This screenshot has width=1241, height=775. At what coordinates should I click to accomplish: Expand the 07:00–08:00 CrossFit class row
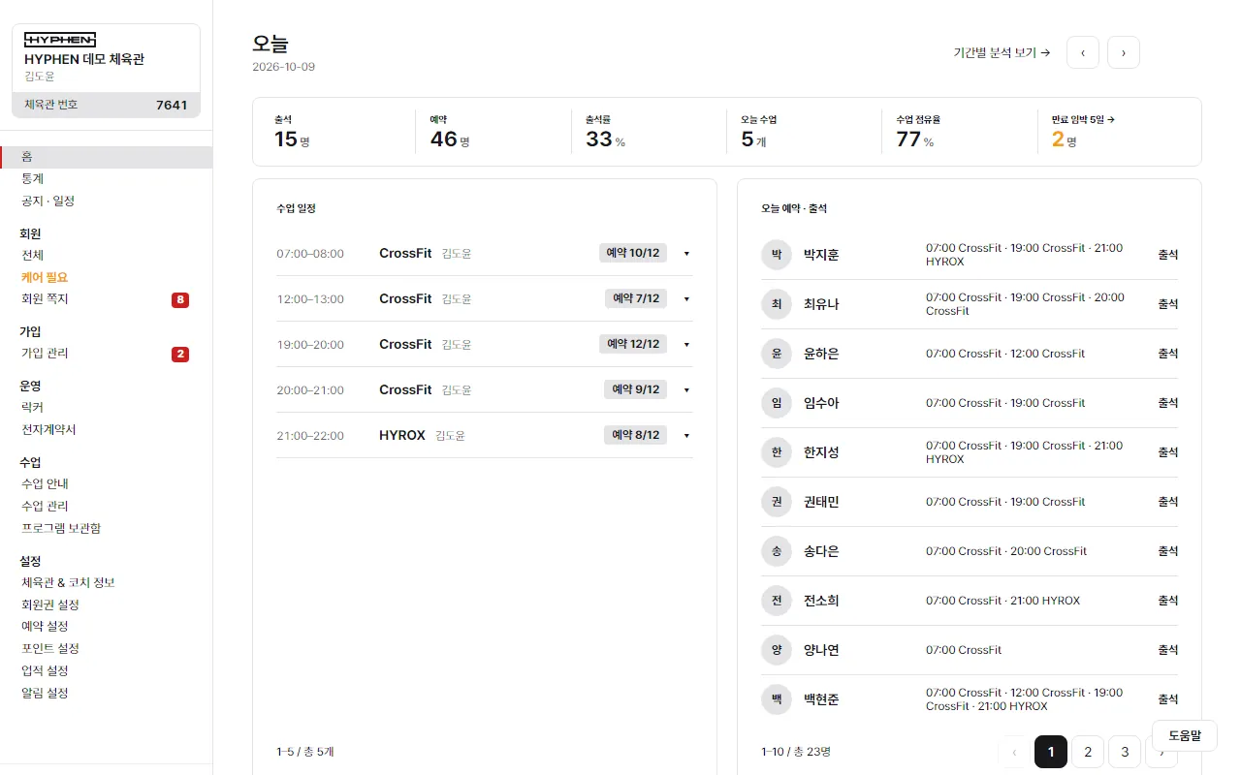686,254
